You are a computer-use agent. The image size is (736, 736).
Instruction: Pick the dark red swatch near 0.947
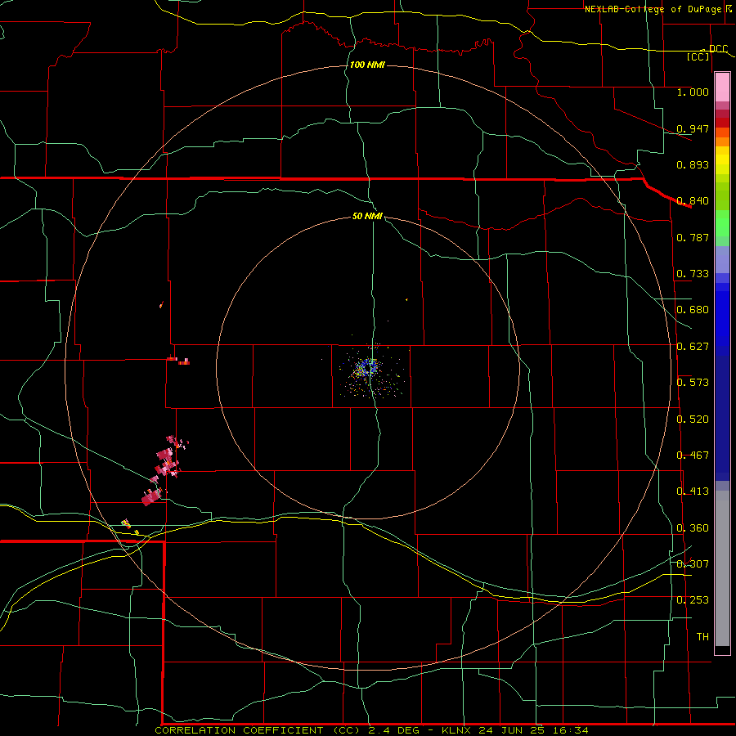point(722,123)
